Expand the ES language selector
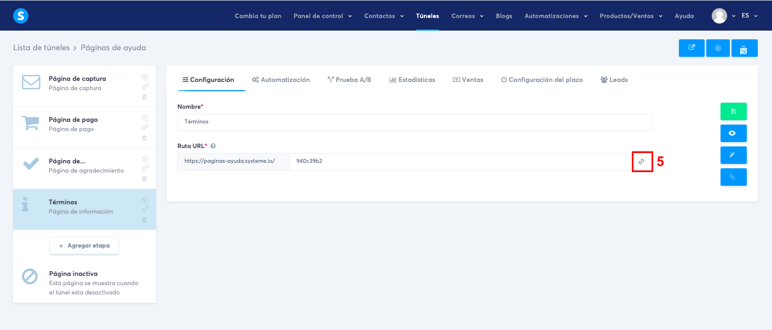This screenshot has width=772, height=330. coord(750,16)
